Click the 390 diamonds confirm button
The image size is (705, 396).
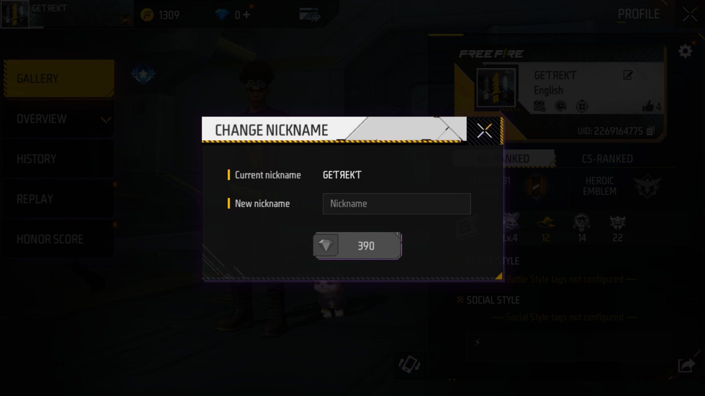357,245
